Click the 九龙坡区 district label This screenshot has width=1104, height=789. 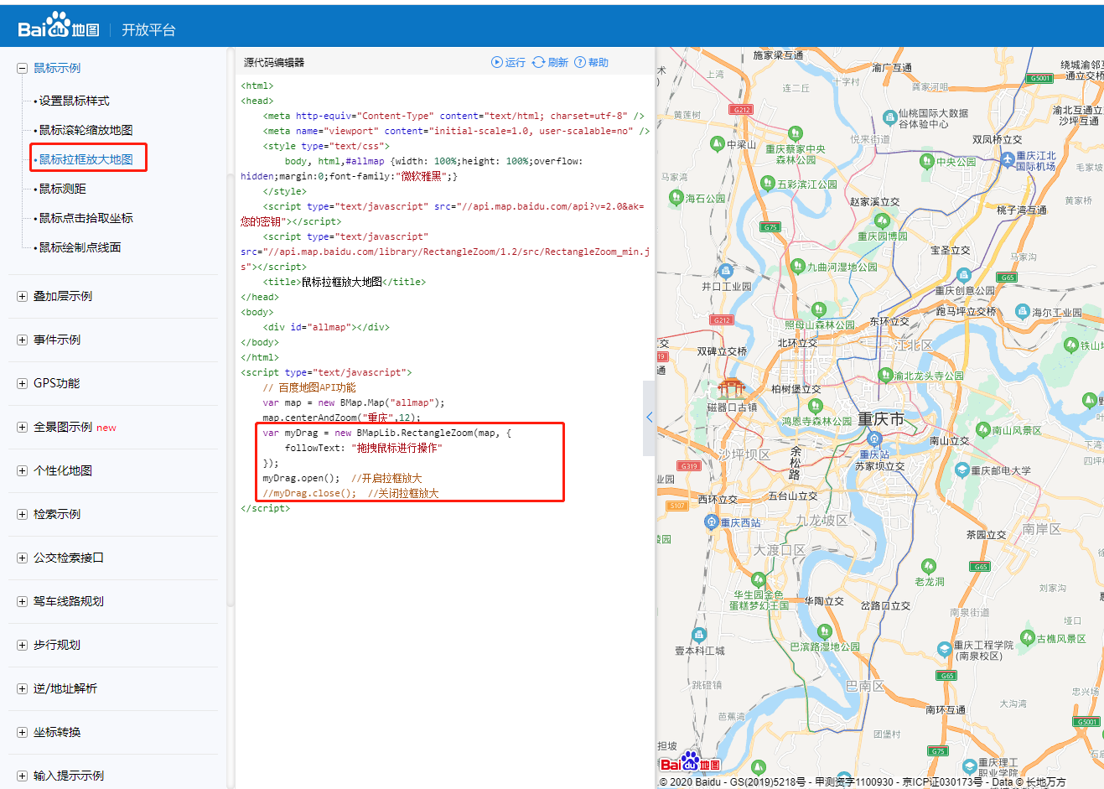point(822,520)
